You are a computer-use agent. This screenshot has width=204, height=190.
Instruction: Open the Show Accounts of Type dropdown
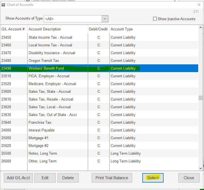(x=105, y=19)
